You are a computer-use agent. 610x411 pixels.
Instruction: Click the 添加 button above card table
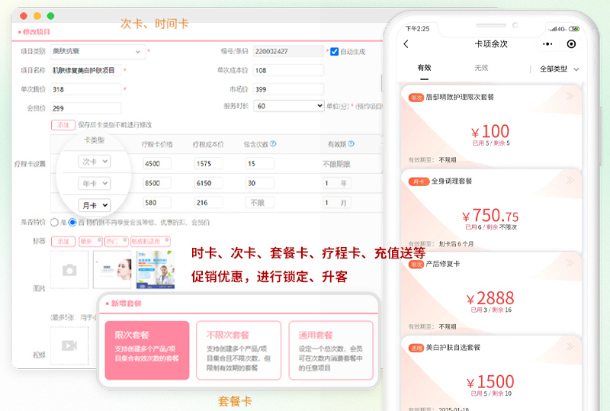pyautogui.click(x=62, y=124)
